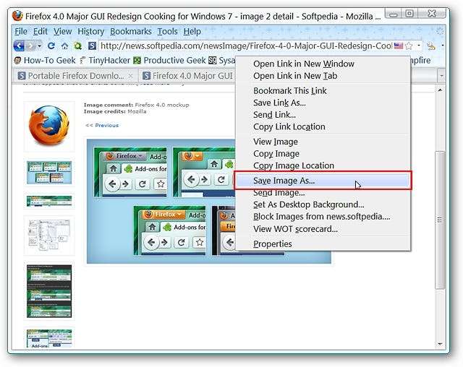This screenshot has width=463, height=367.
Task: Go to the Home page icon
Action: (64, 46)
